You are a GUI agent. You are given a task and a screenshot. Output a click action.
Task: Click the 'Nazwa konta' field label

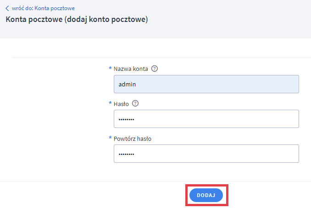click(x=131, y=69)
